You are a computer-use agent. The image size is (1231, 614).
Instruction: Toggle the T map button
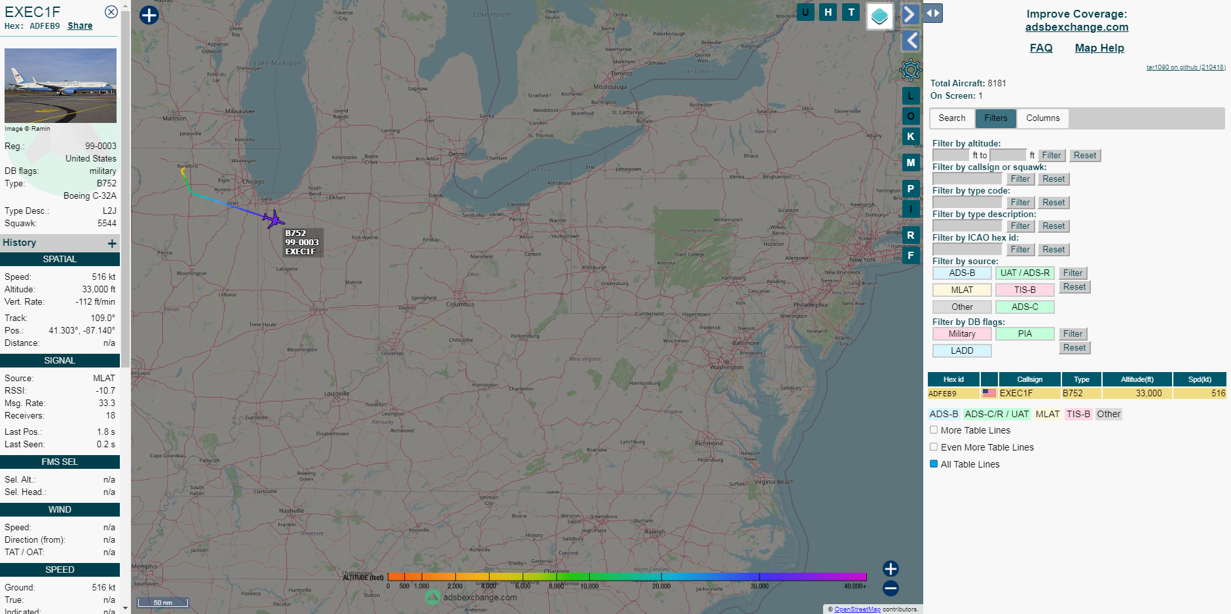point(851,12)
